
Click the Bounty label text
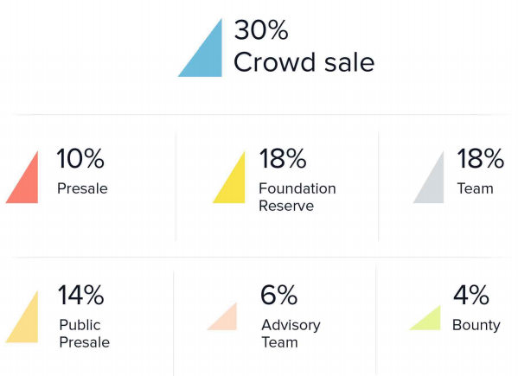[476, 325]
